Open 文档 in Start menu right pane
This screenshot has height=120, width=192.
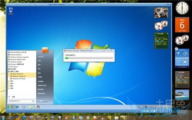point(39,61)
